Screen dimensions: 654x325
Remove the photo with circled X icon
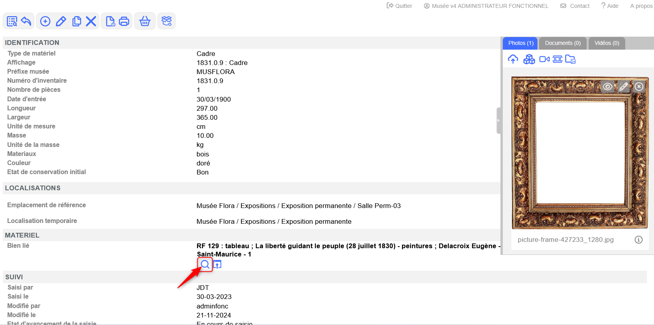639,87
